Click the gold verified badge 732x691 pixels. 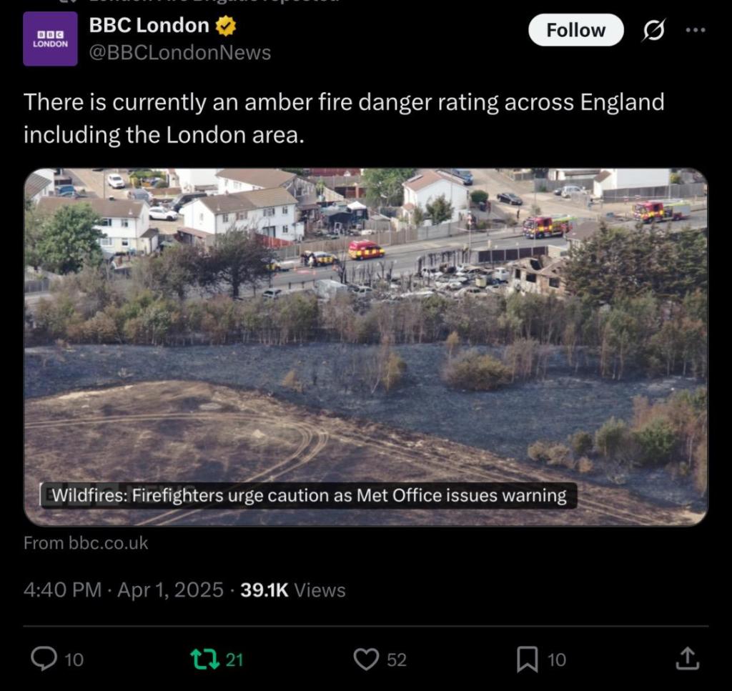[226, 26]
